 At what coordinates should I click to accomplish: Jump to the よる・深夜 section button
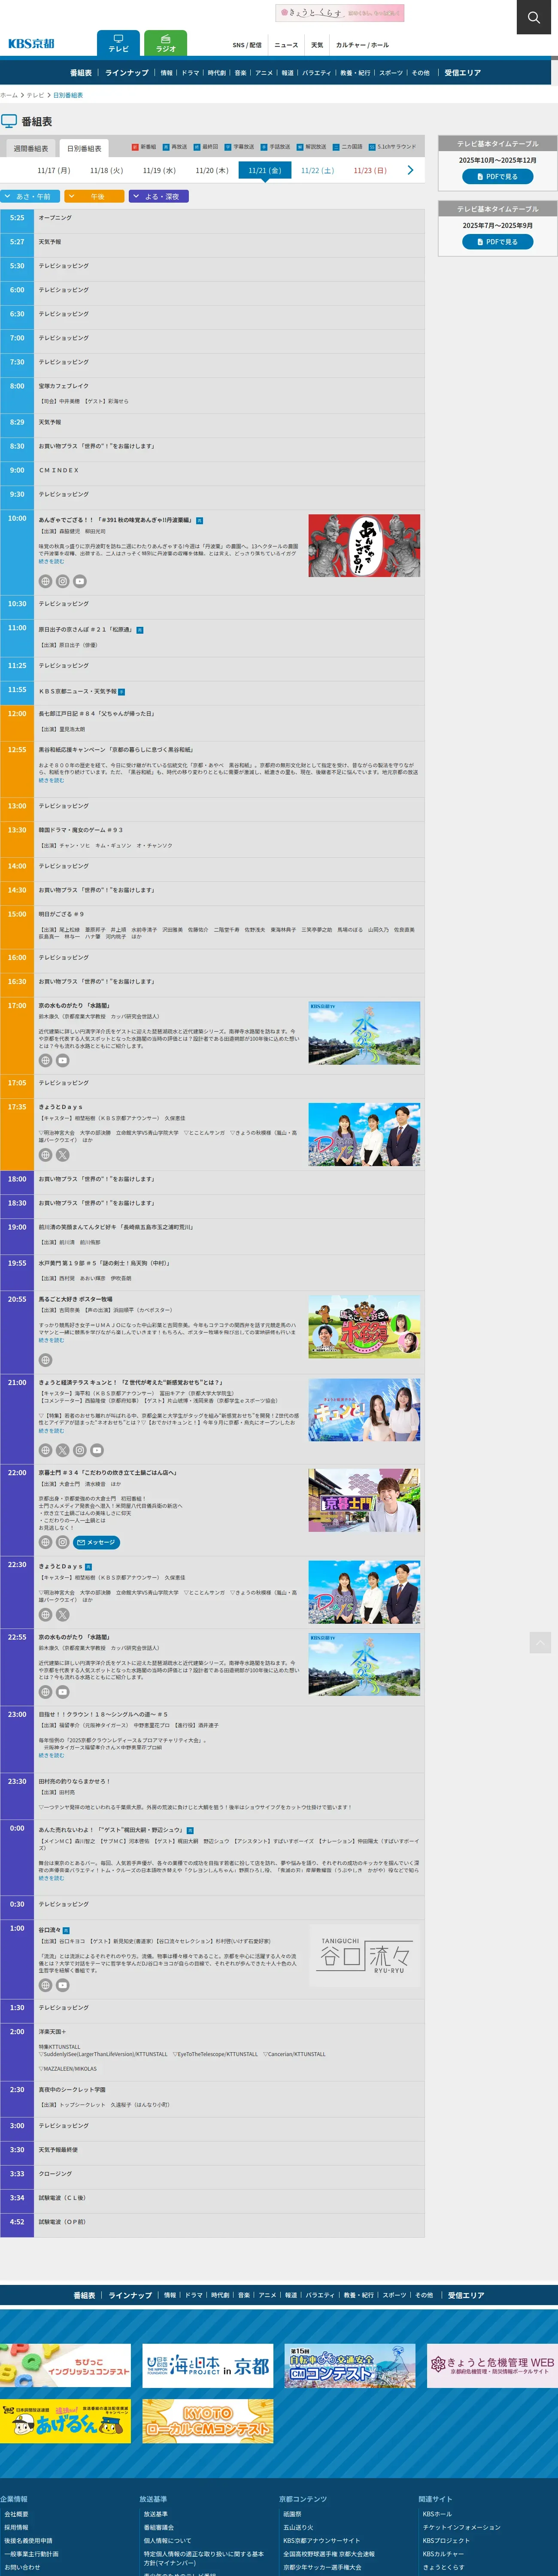pos(158,196)
